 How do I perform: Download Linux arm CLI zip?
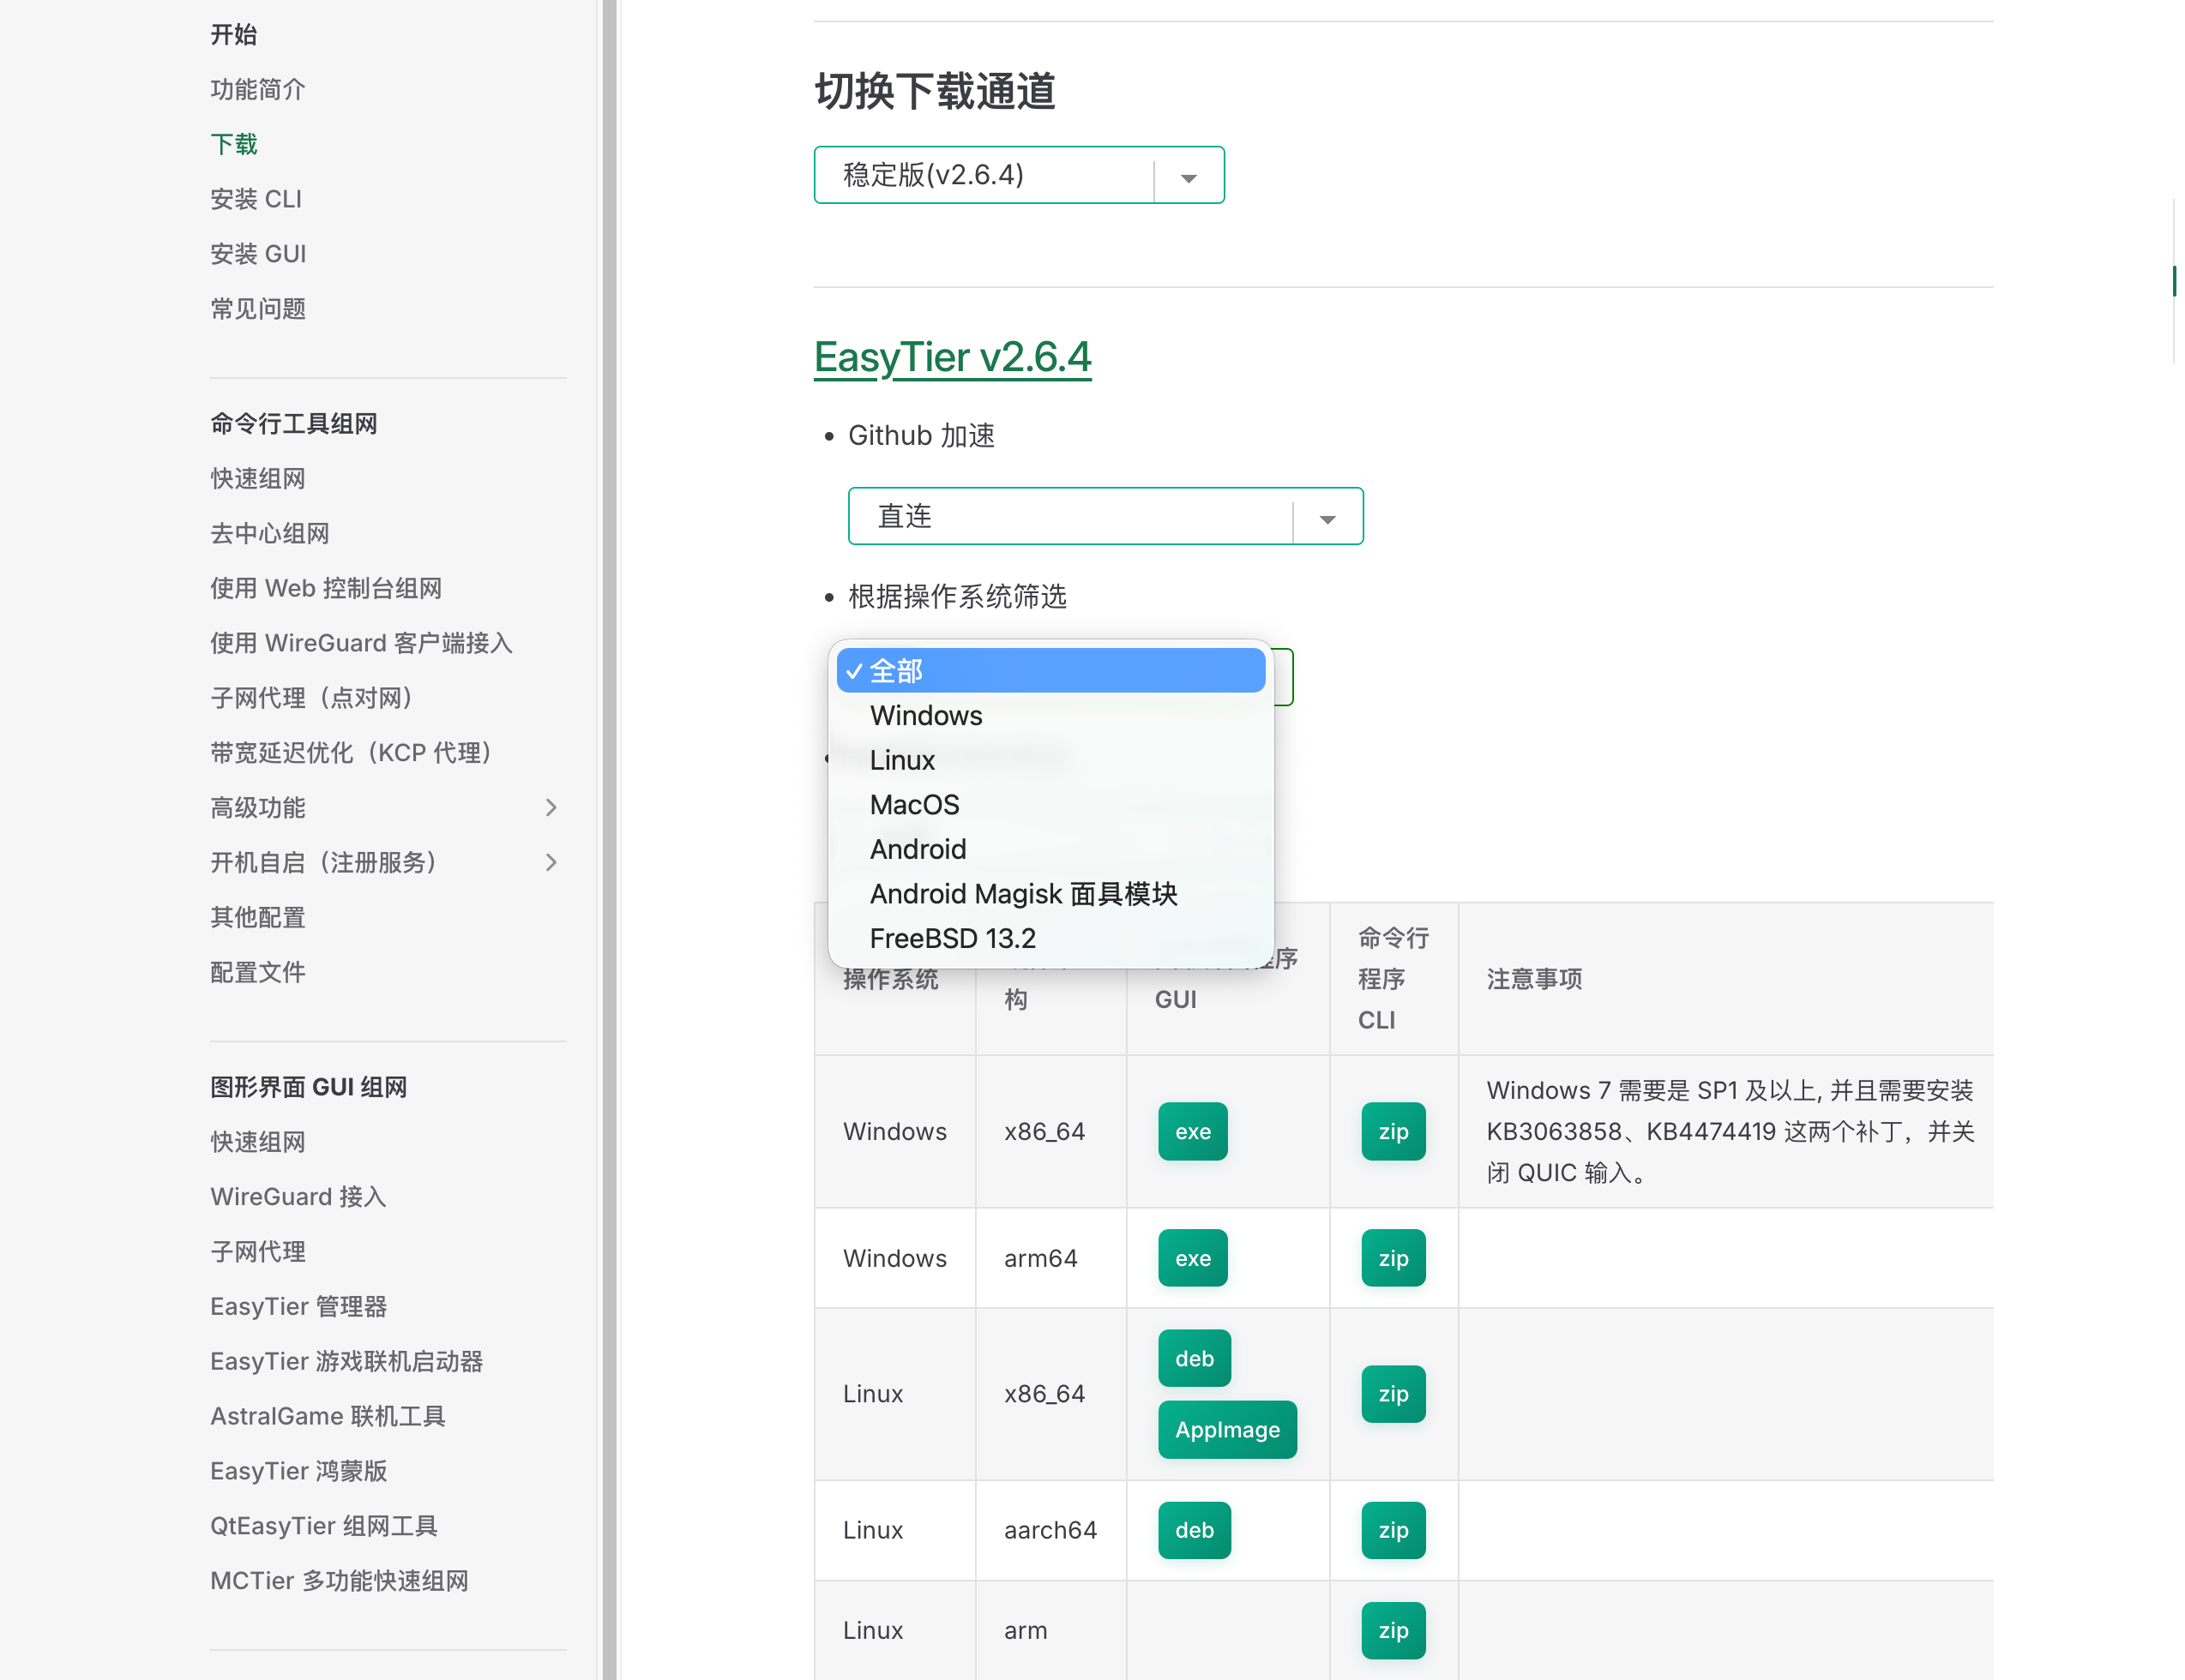[x=1393, y=1630]
